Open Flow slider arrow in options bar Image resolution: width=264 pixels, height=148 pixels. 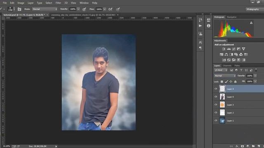click(104, 9)
